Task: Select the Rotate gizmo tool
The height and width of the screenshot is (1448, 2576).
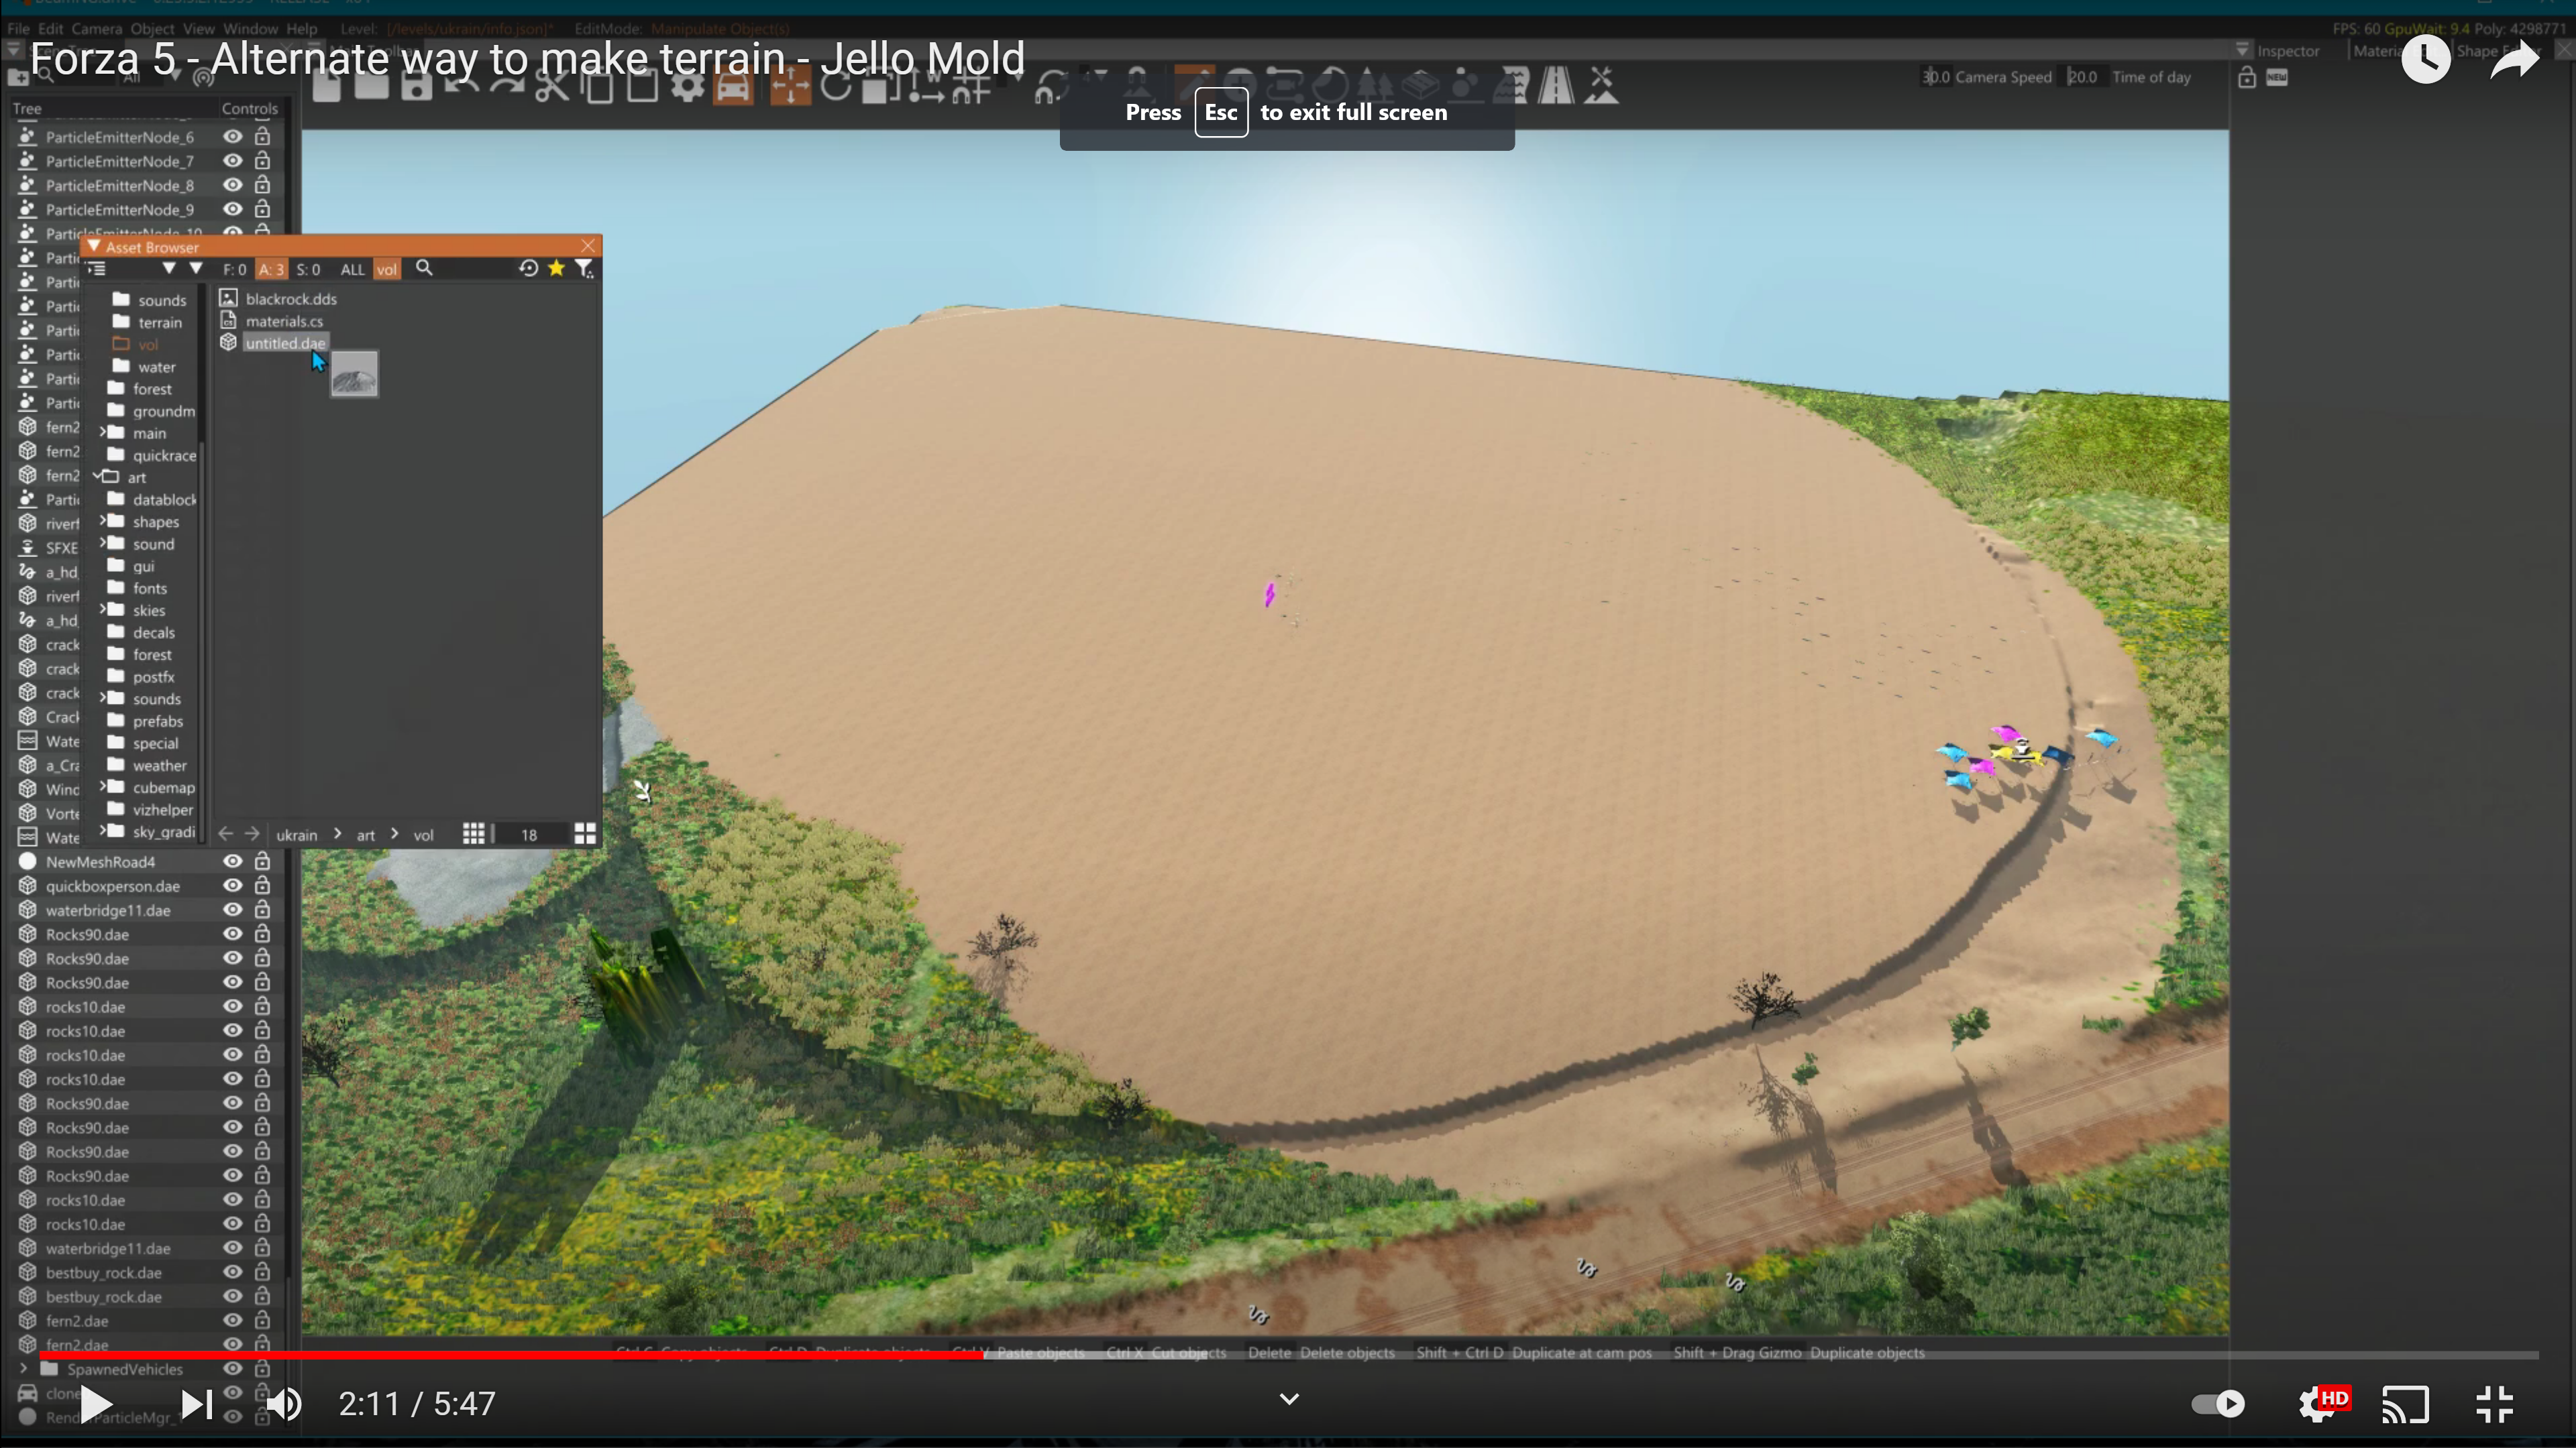Action: 836,87
